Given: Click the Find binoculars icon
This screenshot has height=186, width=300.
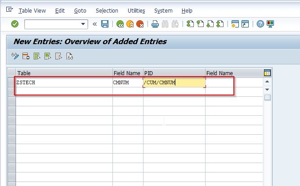Looking at the screenshot, I should pyautogui.click(x=165, y=24).
